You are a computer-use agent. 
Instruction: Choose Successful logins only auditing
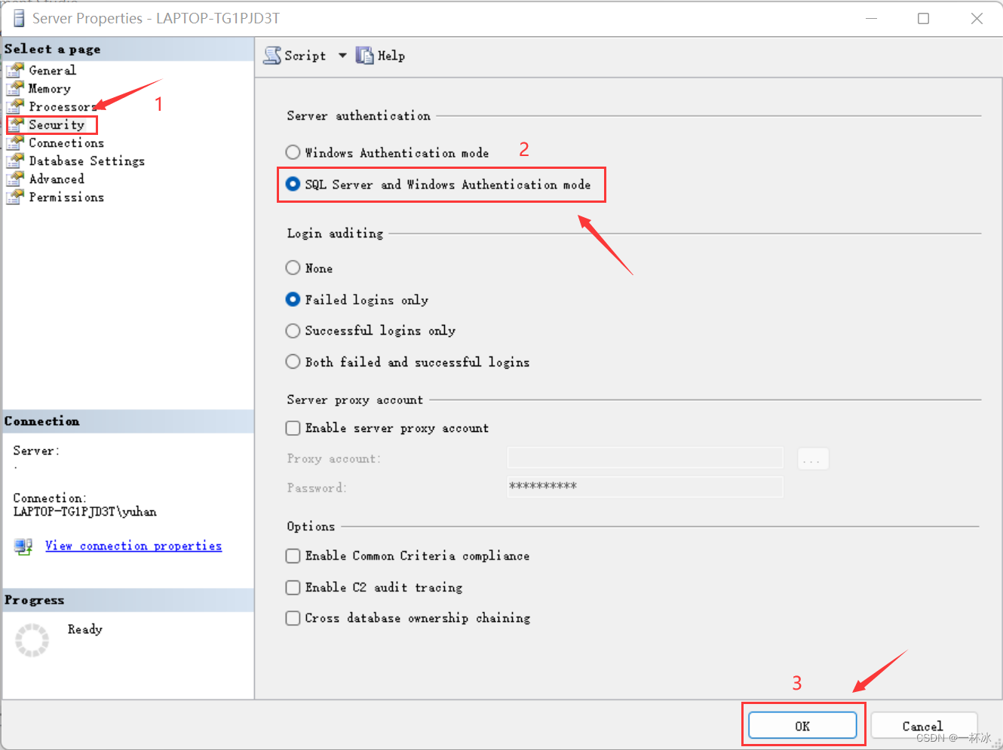coord(293,331)
